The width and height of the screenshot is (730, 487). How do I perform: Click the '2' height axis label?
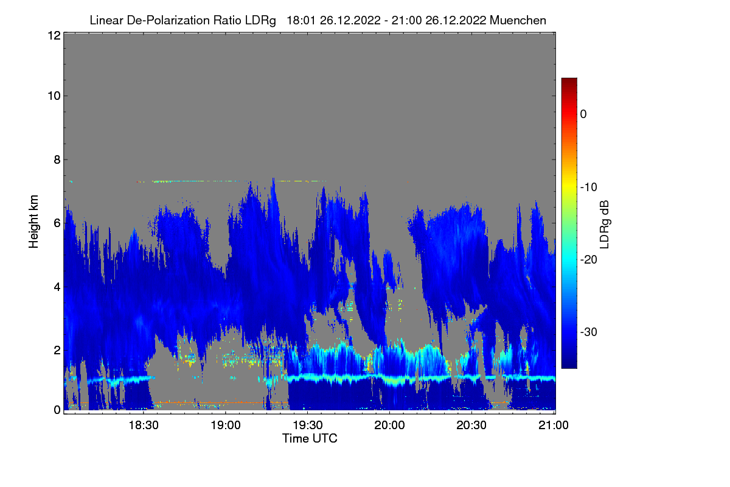(56, 350)
